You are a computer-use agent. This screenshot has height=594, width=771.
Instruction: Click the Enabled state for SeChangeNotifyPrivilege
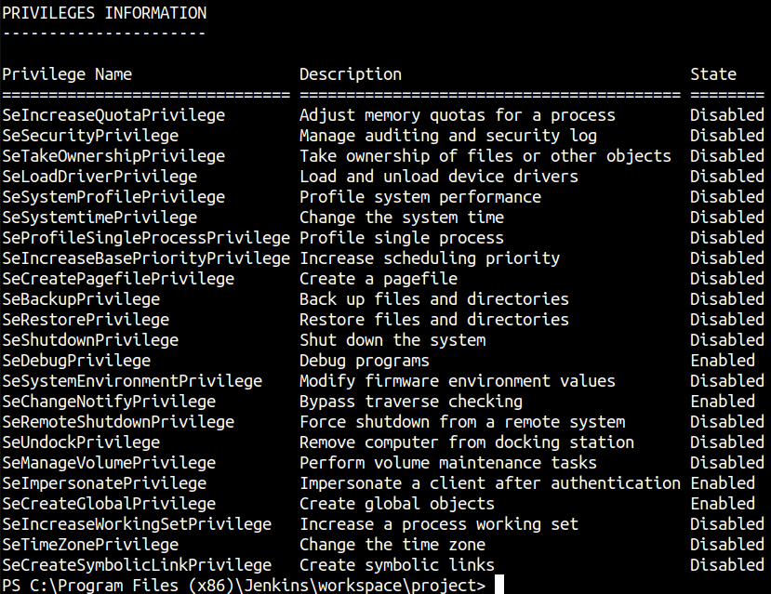click(723, 402)
